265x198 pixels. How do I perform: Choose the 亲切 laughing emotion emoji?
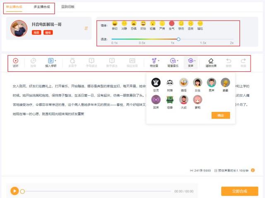coord(115,24)
